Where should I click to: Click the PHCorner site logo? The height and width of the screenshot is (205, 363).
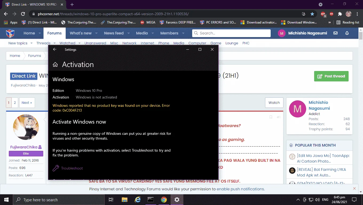(10, 33)
